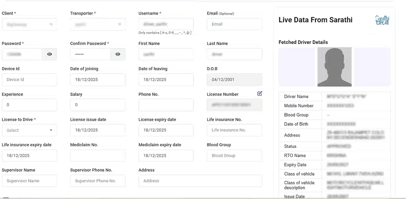The height and width of the screenshot is (199, 406).
Task: Click the Live Data From Sarathi heading
Action: pyautogui.click(x=315, y=20)
